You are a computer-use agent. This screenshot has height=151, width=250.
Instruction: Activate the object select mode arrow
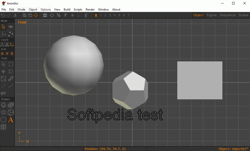click(x=3, y=27)
